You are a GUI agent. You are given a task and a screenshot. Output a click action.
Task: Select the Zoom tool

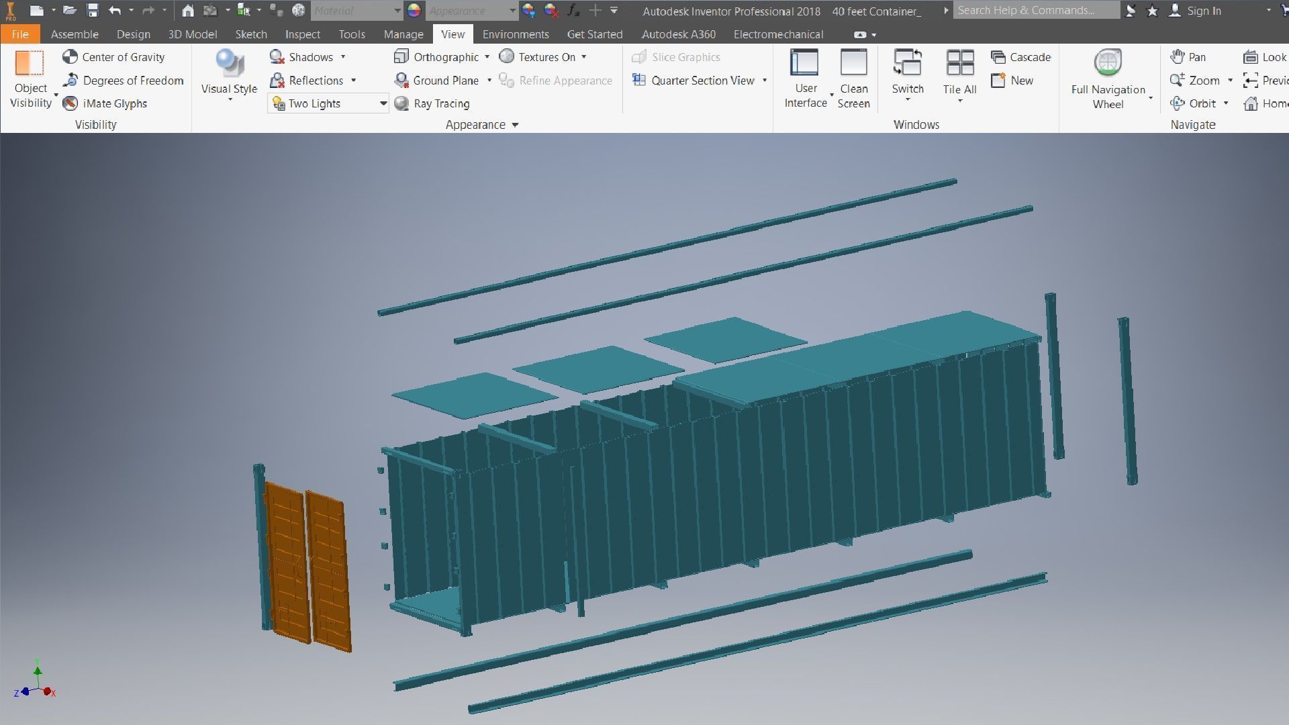pos(1195,81)
